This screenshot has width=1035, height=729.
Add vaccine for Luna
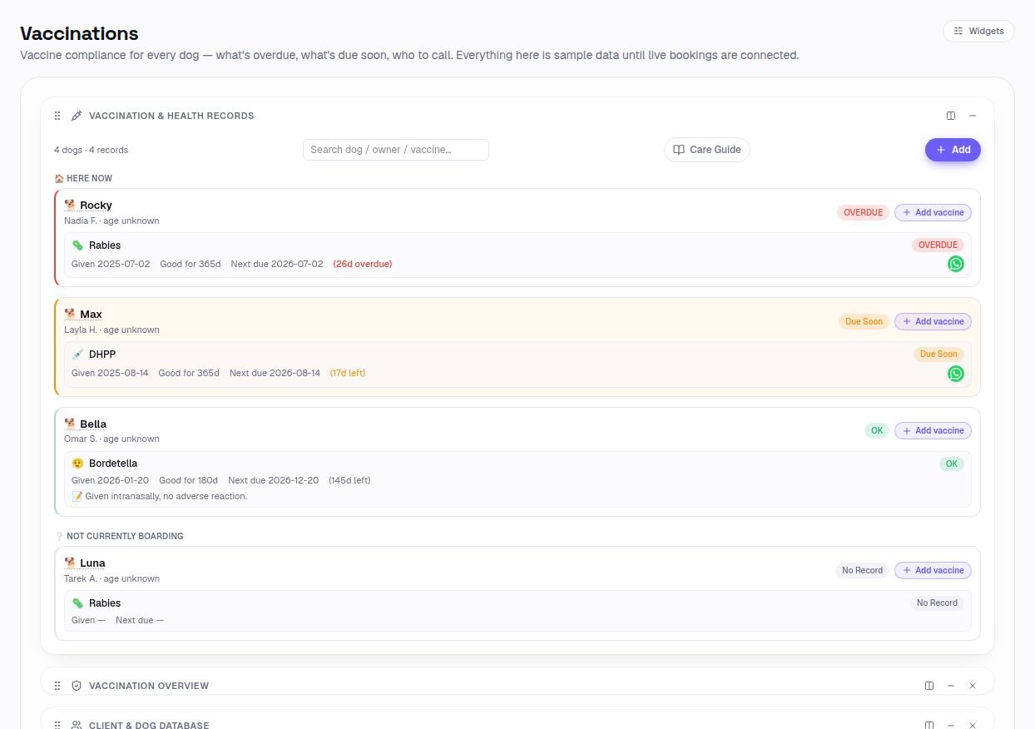pyautogui.click(x=933, y=570)
